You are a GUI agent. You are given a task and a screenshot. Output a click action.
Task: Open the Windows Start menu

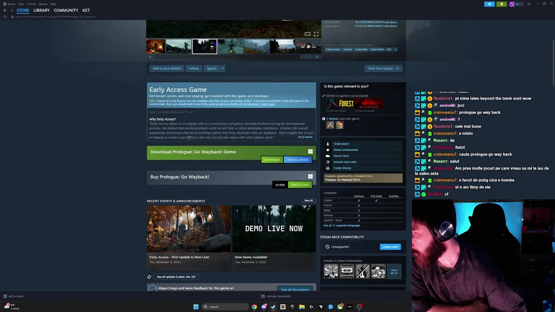click(x=196, y=307)
